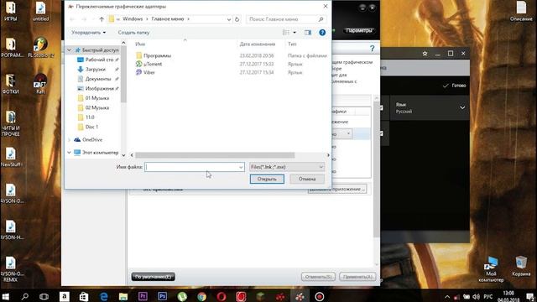Open the FL Studio desktop shortcut
The width and height of the screenshot is (537, 302).
[x=41, y=47]
